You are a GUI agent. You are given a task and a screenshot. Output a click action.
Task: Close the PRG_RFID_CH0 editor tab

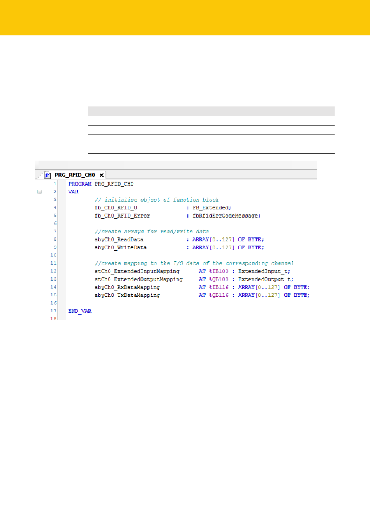pyautogui.click(x=102, y=175)
